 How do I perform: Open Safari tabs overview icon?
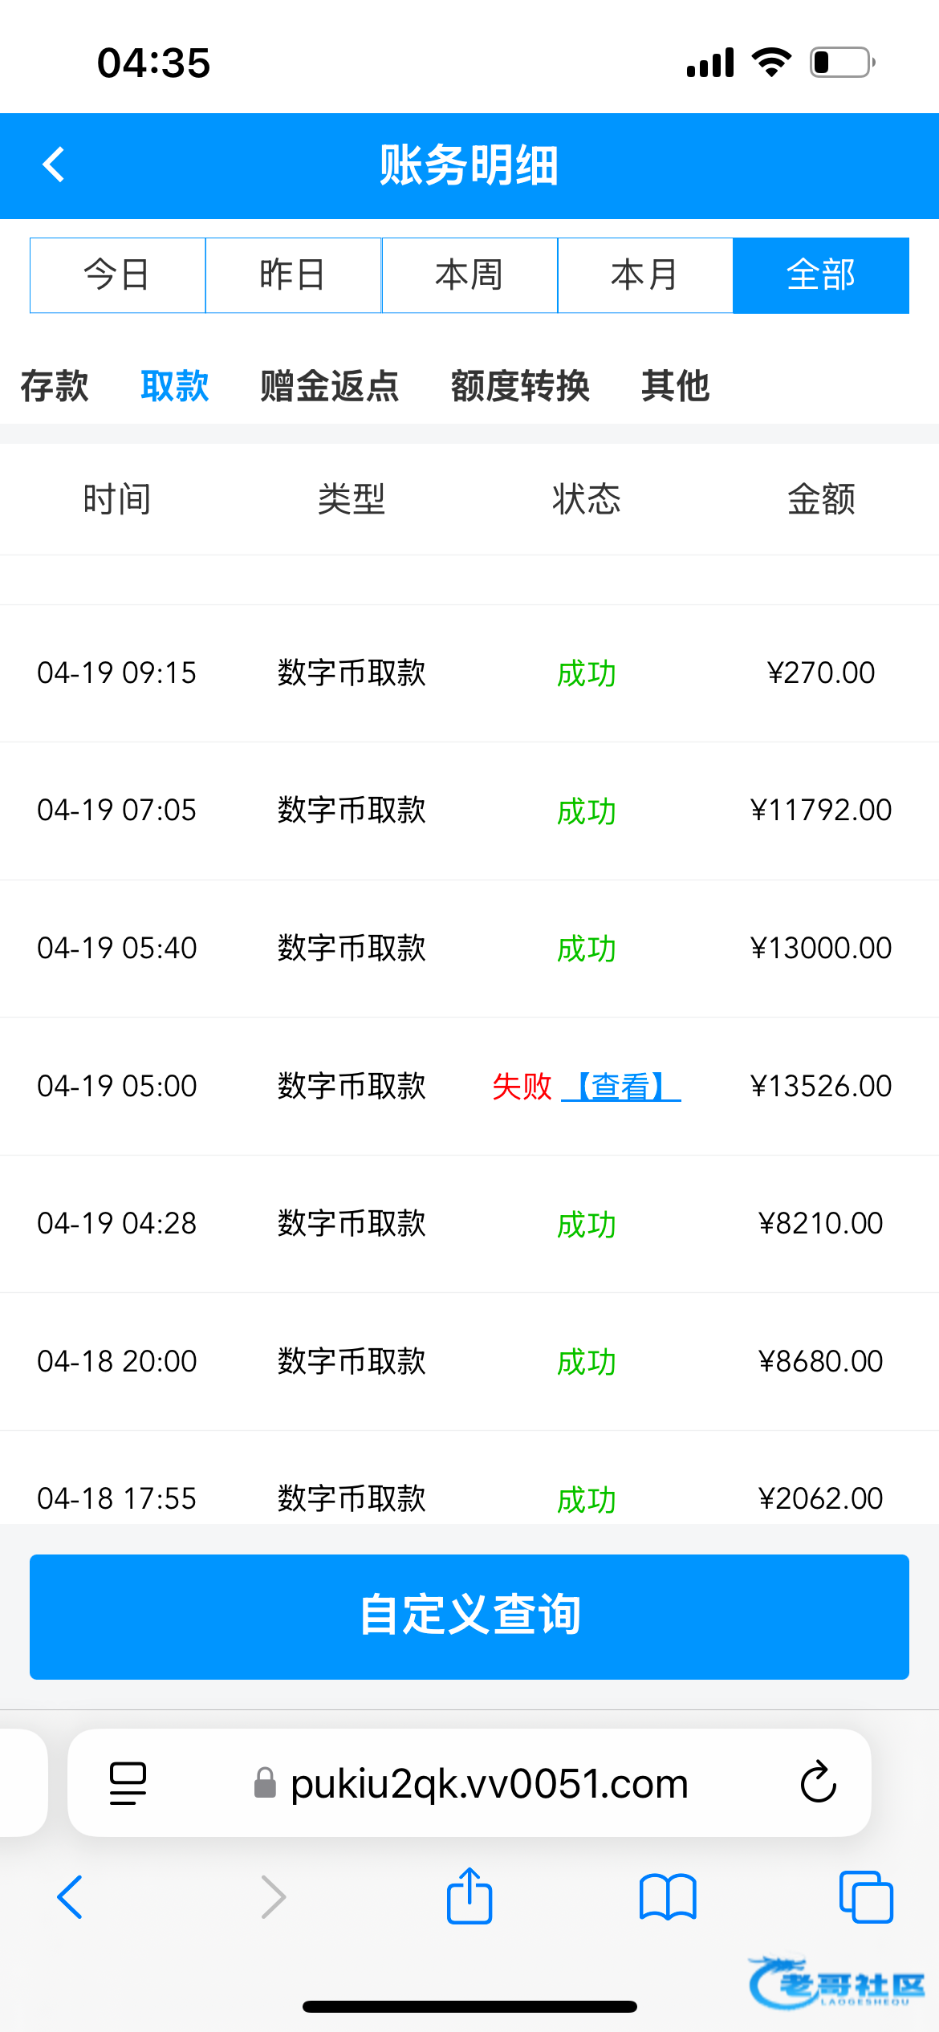[x=865, y=1897]
